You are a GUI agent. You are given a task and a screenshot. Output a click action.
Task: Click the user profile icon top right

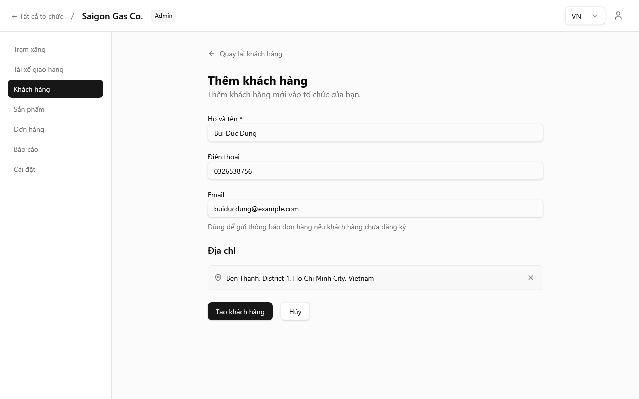618,15
